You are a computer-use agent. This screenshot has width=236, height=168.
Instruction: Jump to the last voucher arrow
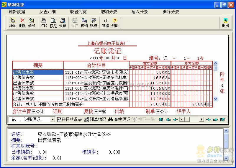pos(222,120)
